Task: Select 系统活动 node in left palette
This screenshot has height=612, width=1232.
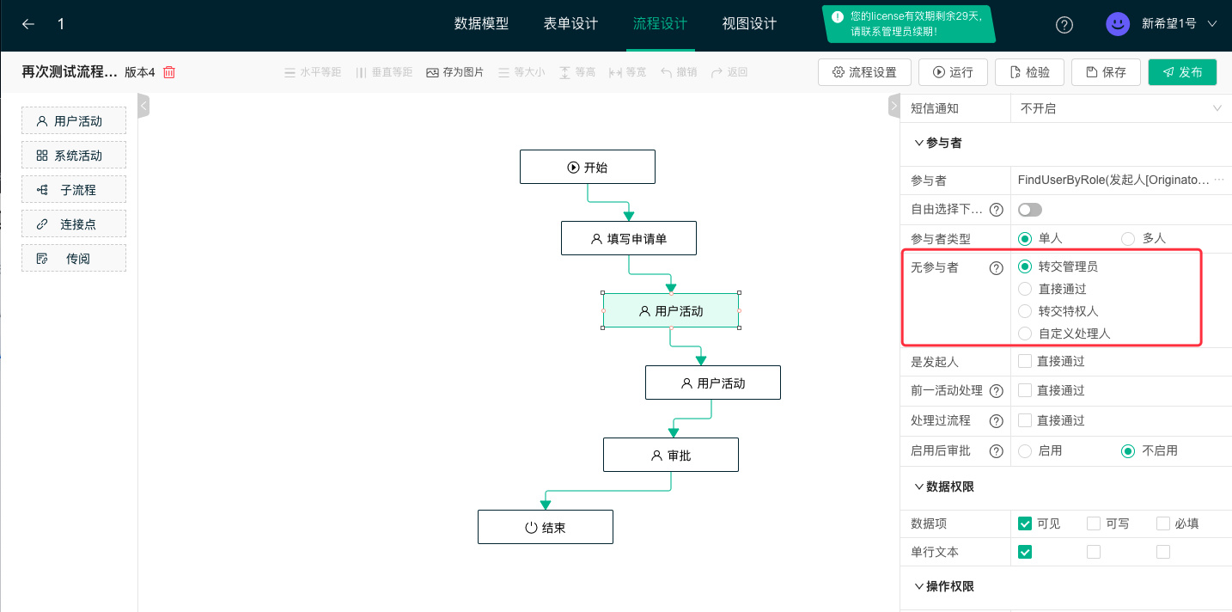Action: tap(74, 156)
